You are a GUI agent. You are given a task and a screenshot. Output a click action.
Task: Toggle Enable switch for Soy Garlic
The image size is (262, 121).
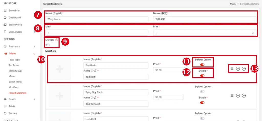[202, 76]
